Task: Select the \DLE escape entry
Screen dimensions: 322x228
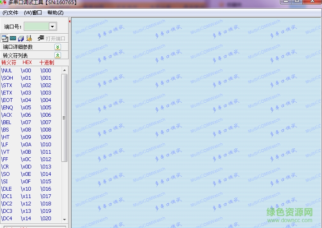Action: pyautogui.click(x=7, y=189)
